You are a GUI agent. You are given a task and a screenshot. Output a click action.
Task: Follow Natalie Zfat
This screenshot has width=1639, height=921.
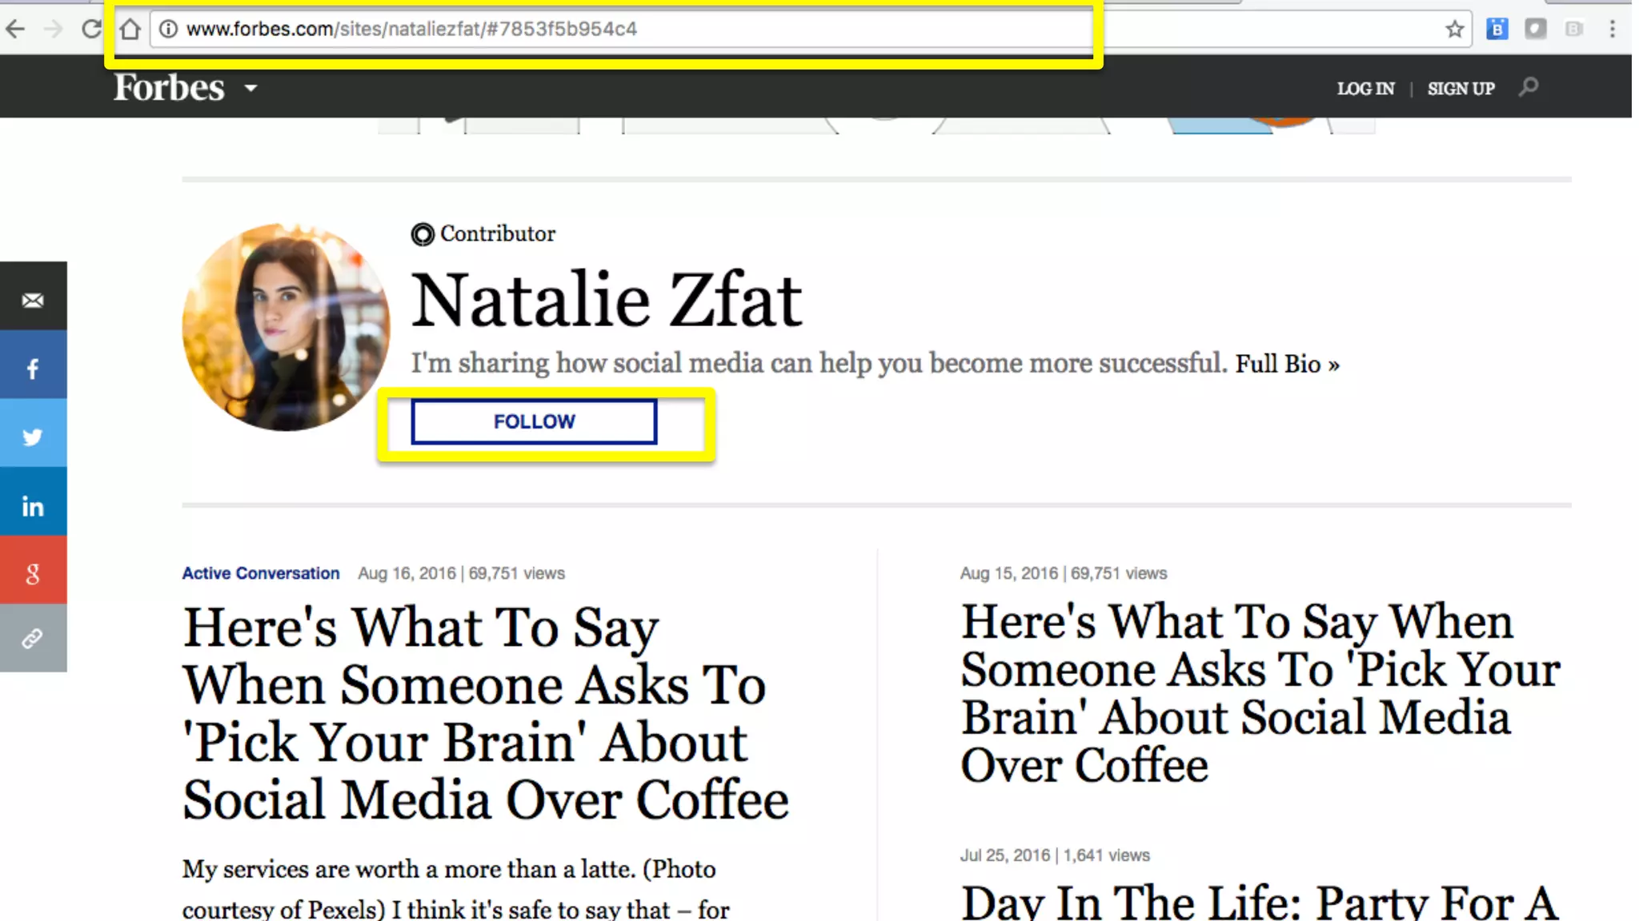tap(534, 421)
